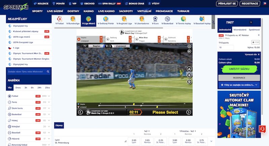The image size is (269, 146).
Task: Click the Registrace button
Action: coord(250,3)
